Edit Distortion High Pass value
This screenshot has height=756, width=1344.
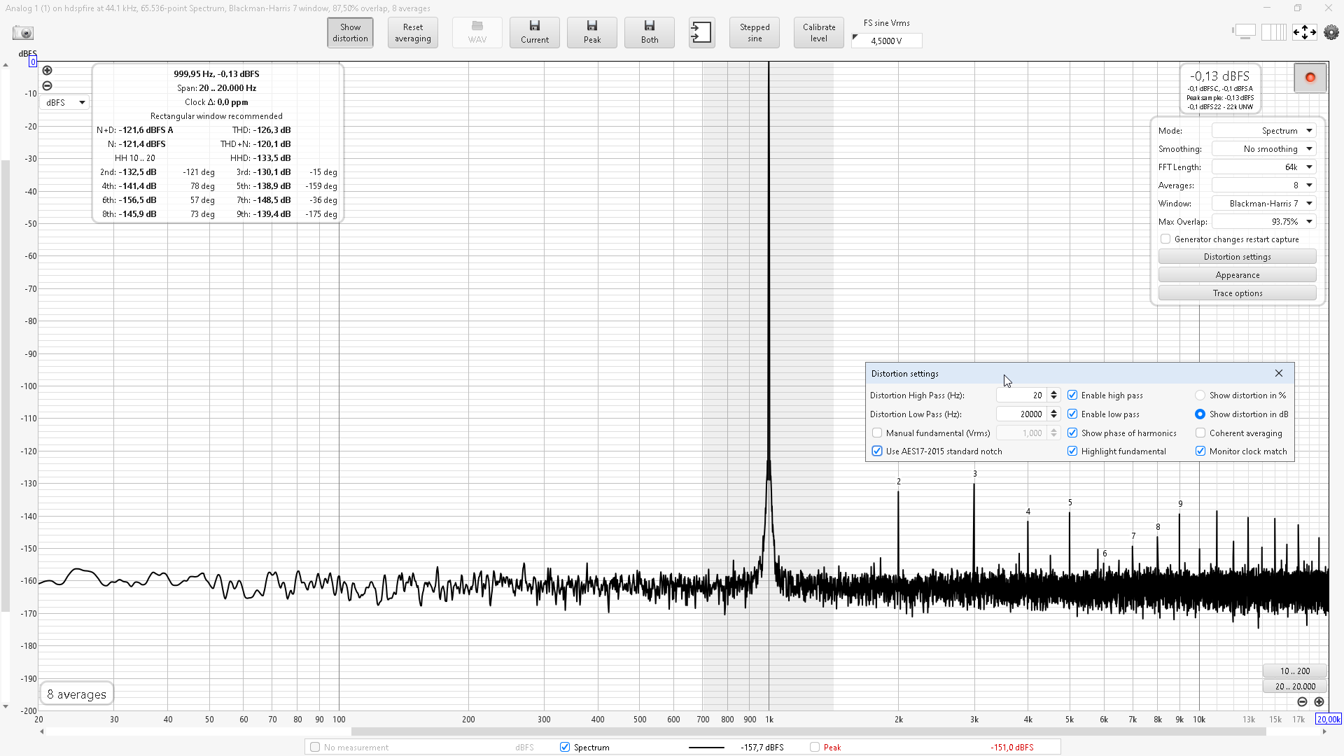click(1022, 395)
